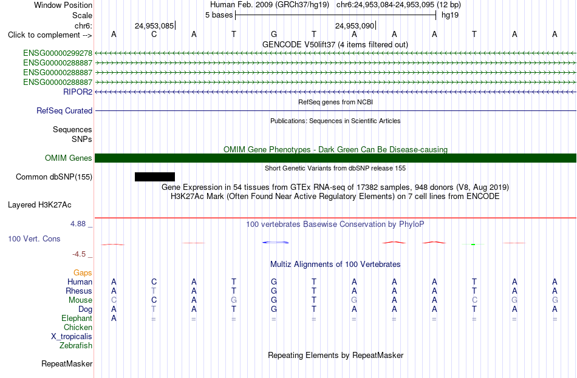Open the Publications: Sequences in Scientific Articles title
The width and height of the screenshot is (577, 378).
pyautogui.click(x=335, y=121)
